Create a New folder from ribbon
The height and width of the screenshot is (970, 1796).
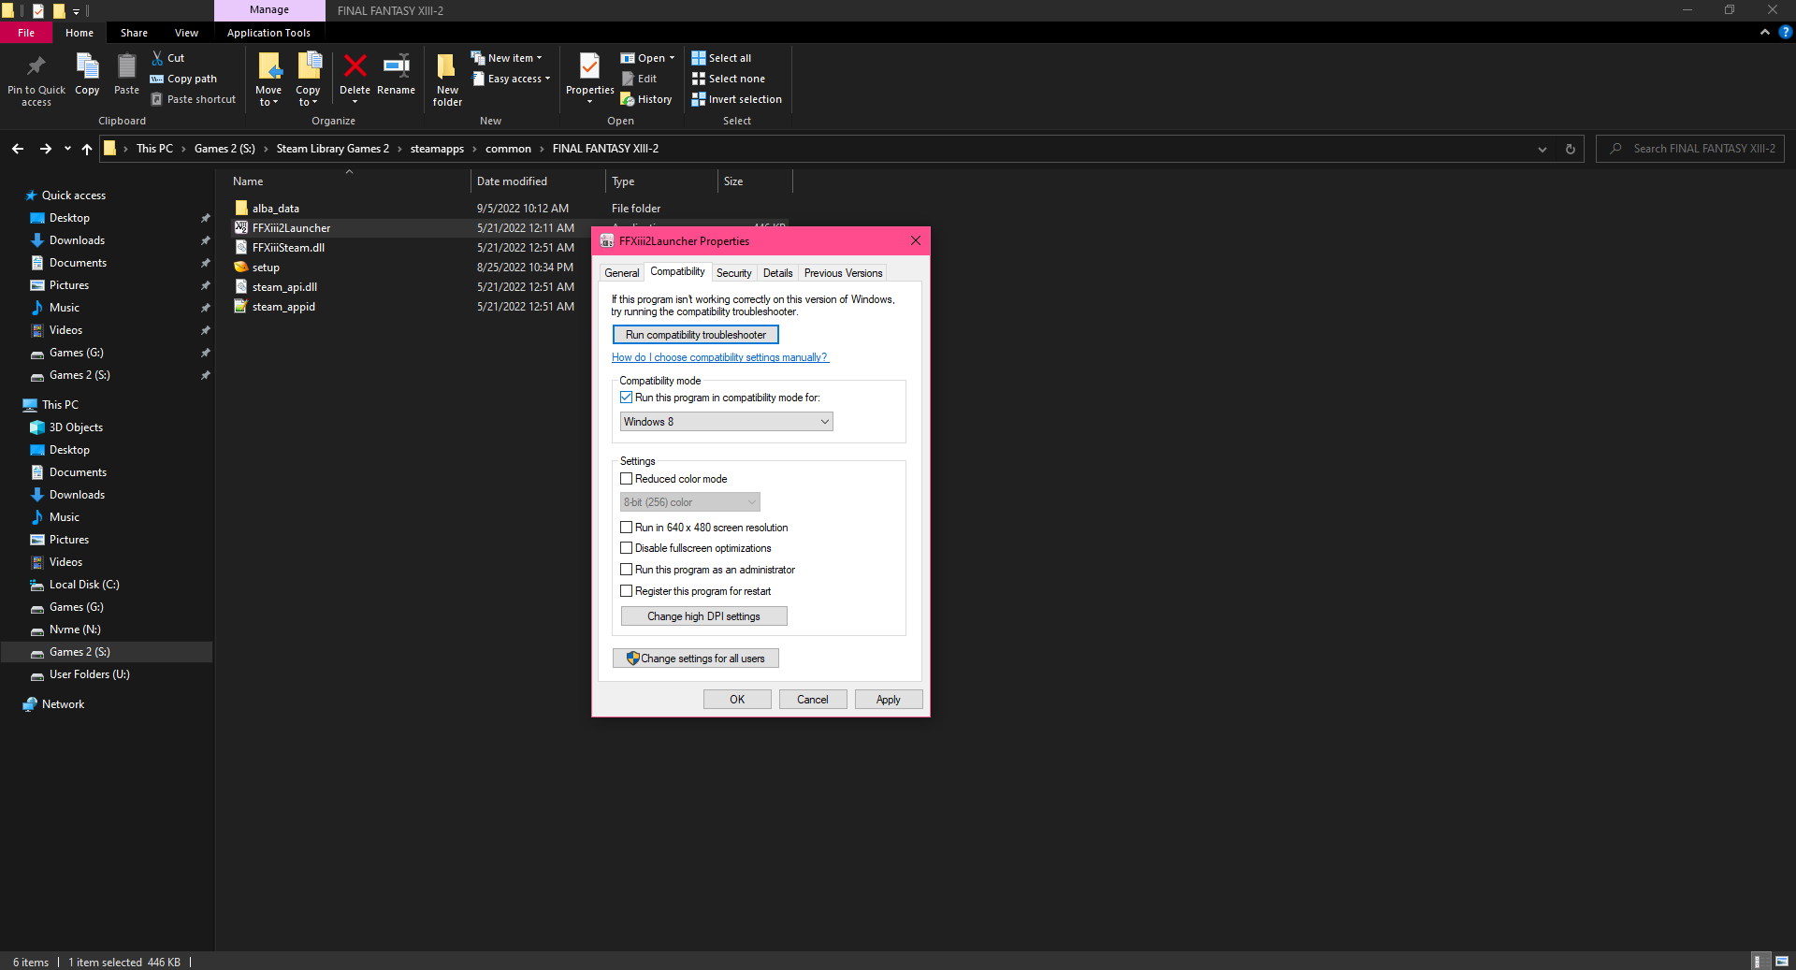pos(447,79)
